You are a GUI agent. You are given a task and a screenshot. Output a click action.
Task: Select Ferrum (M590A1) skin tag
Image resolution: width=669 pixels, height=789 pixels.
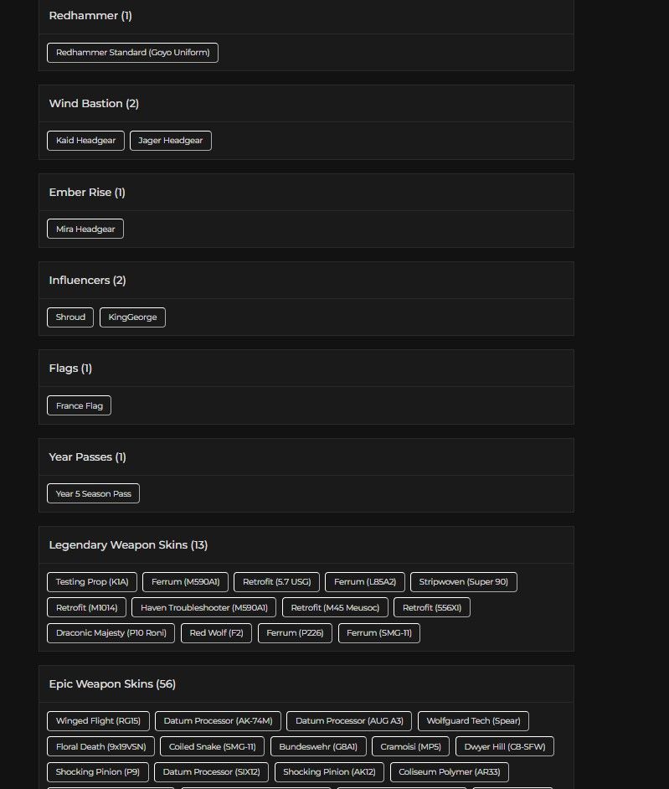point(185,581)
